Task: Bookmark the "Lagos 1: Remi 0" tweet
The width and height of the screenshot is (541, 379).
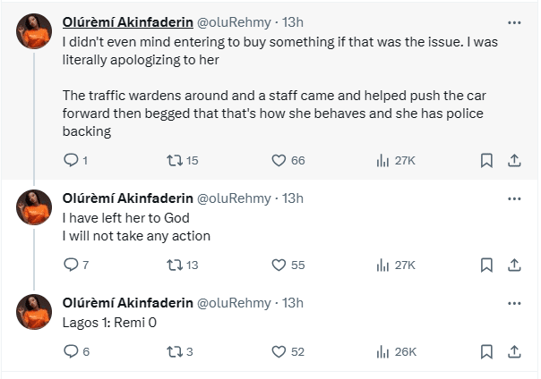Action: [486, 351]
